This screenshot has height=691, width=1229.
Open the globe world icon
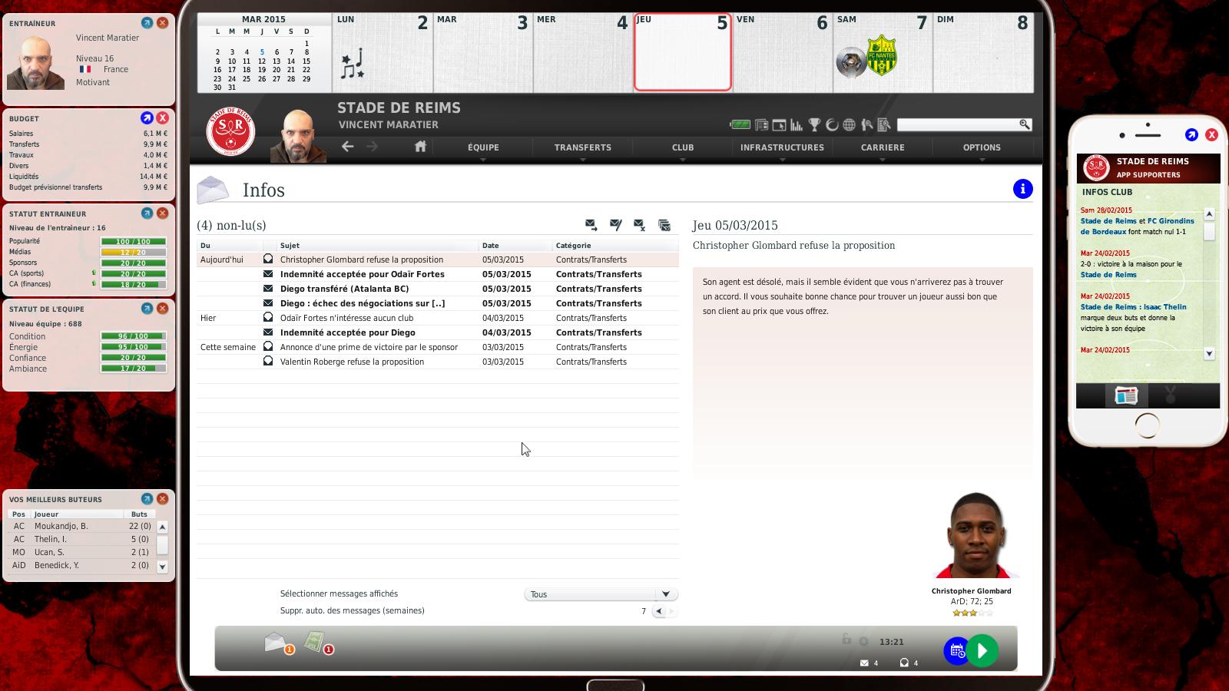(x=849, y=124)
